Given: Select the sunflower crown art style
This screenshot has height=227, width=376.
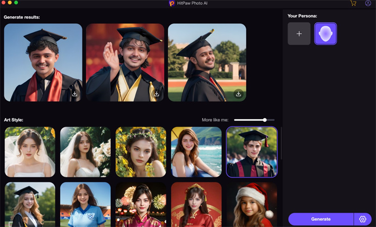Looking at the screenshot, I should coord(140,152).
